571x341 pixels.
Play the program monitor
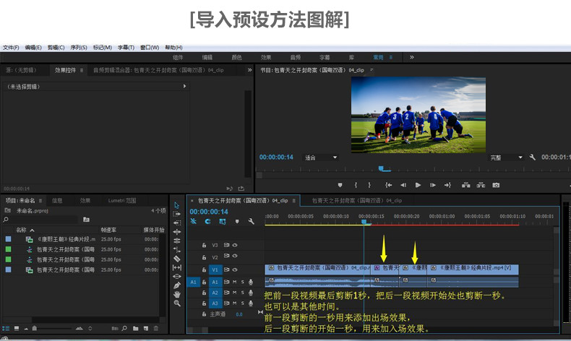coord(418,185)
